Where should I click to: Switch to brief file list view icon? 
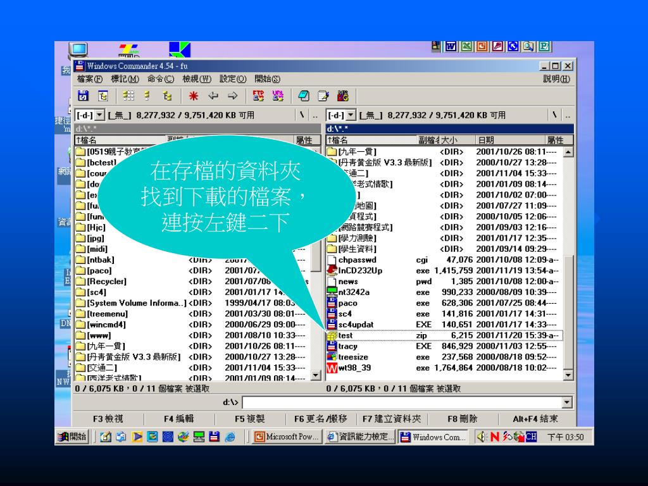pos(128,96)
